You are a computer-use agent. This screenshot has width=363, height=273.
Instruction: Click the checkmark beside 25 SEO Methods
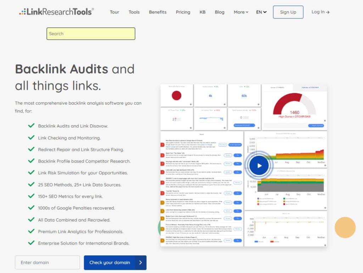[31, 184]
